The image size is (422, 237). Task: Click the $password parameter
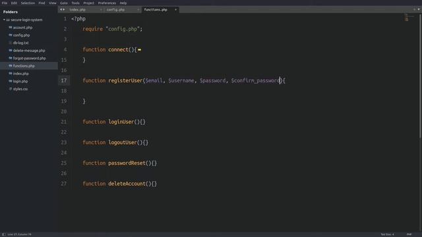[212, 80]
